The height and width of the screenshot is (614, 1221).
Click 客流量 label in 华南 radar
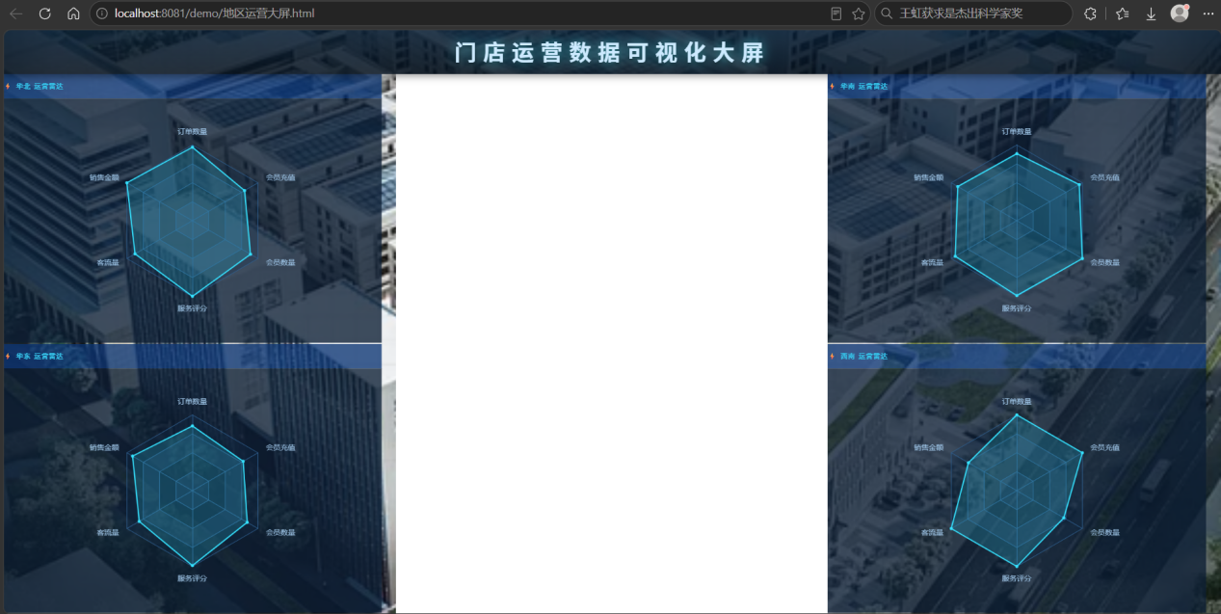[x=933, y=262]
